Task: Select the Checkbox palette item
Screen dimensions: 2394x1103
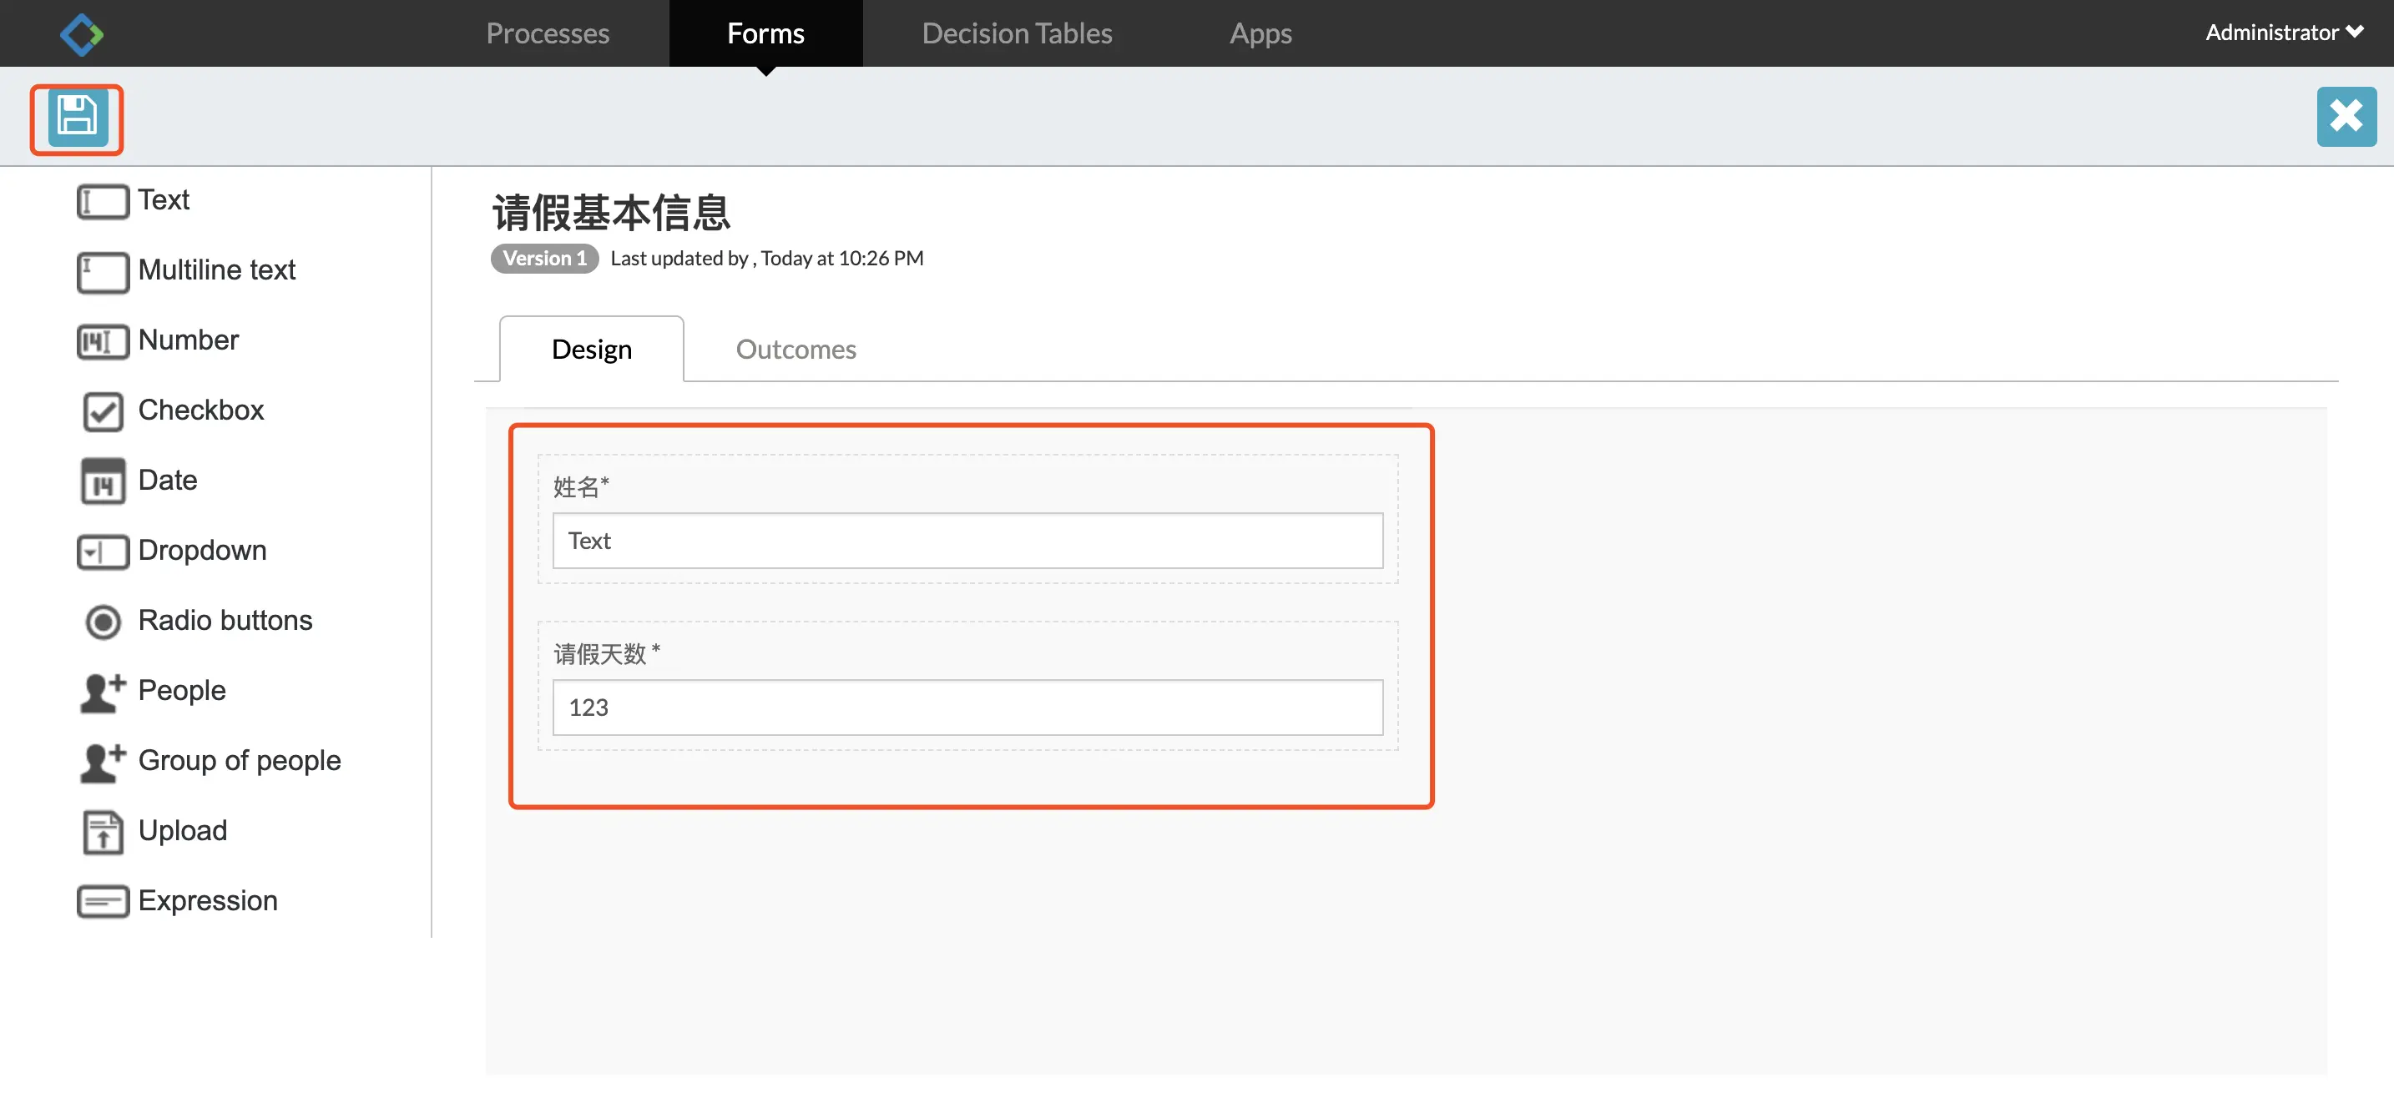Action: point(102,410)
